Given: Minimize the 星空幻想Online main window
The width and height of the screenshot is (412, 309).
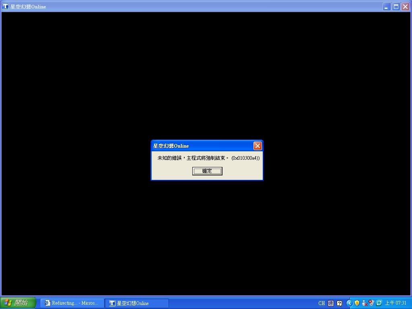Looking at the screenshot, I should tap(387, 6).
